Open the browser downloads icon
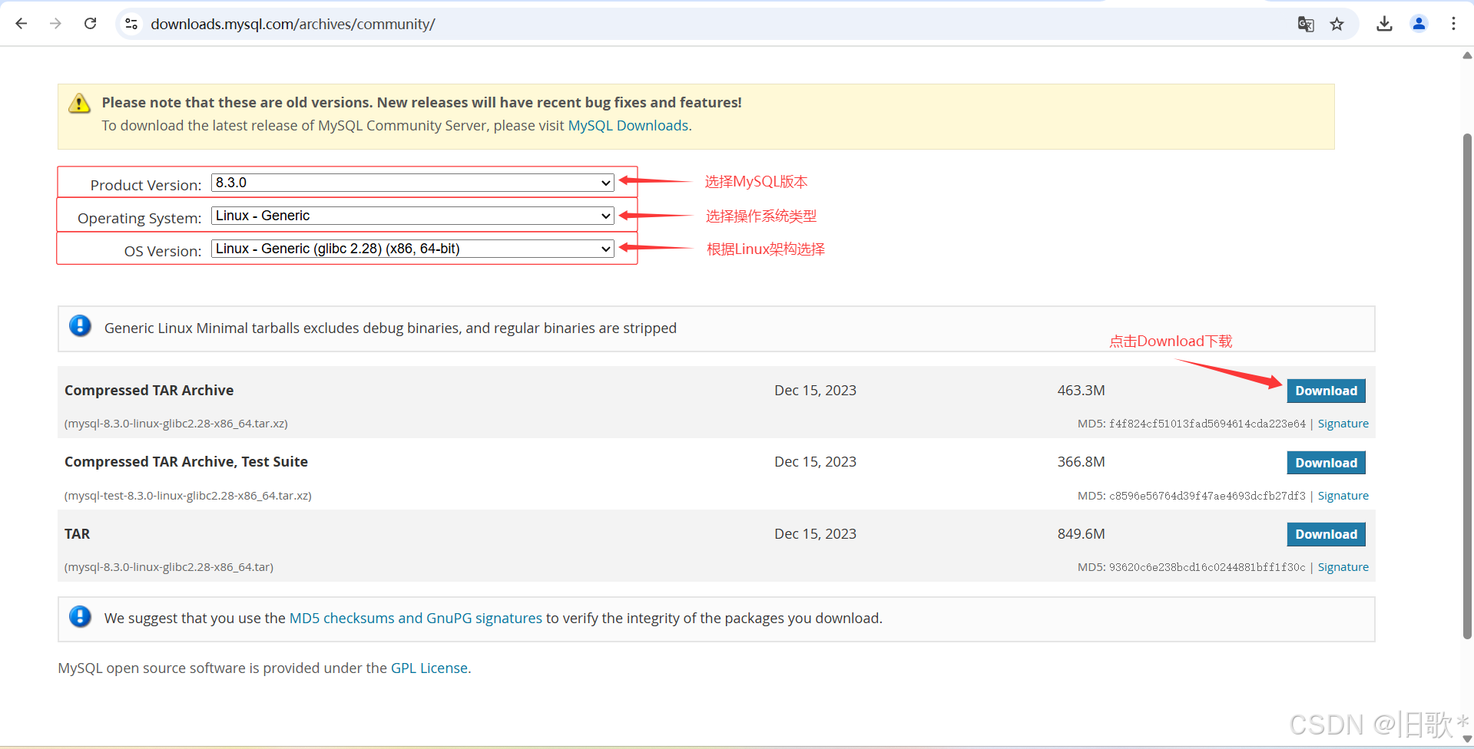This screenshot has width=1474, height=749. tap(1384, 24)
